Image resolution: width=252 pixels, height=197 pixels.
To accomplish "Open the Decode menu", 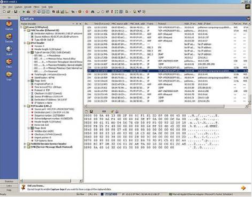I will (28, 7).
